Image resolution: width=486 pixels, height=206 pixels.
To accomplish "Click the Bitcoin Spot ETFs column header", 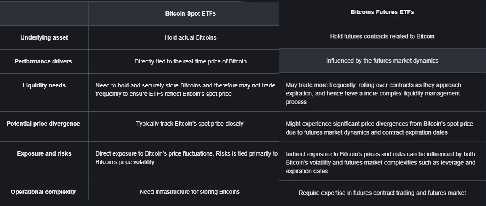I will coord(190,13).
